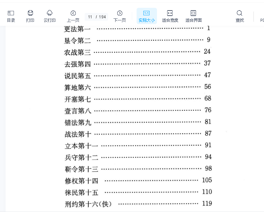Click the entry 说民第五
Viewport: 264px width, 212px height.
click(x=77, y=76)
